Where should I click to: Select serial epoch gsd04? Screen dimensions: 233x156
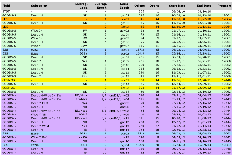(125, 34)
